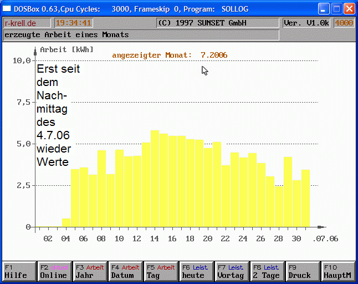Click the 'erzeugte Arbeit eines Monats' status field
Viewport: 358px width, 284px height.
tap(140, 35)
